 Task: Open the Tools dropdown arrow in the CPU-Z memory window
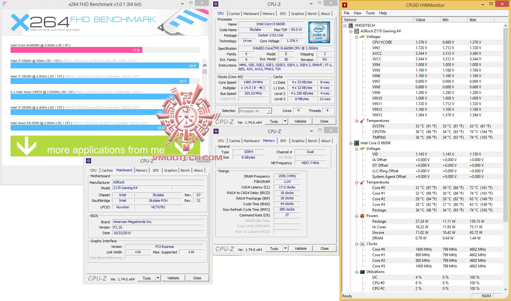tap(285, 248)
